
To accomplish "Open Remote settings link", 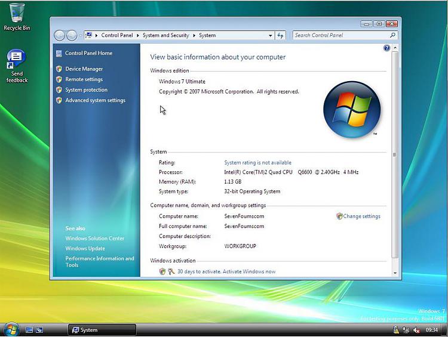I will click(x=84, y=79).
